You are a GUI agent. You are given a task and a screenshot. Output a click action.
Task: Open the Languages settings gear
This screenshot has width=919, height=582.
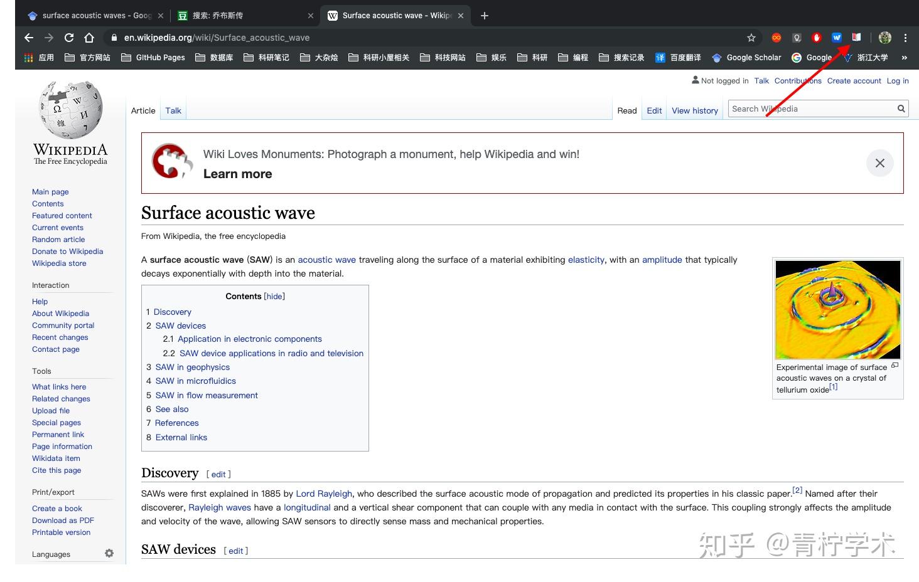coord(109,553)
